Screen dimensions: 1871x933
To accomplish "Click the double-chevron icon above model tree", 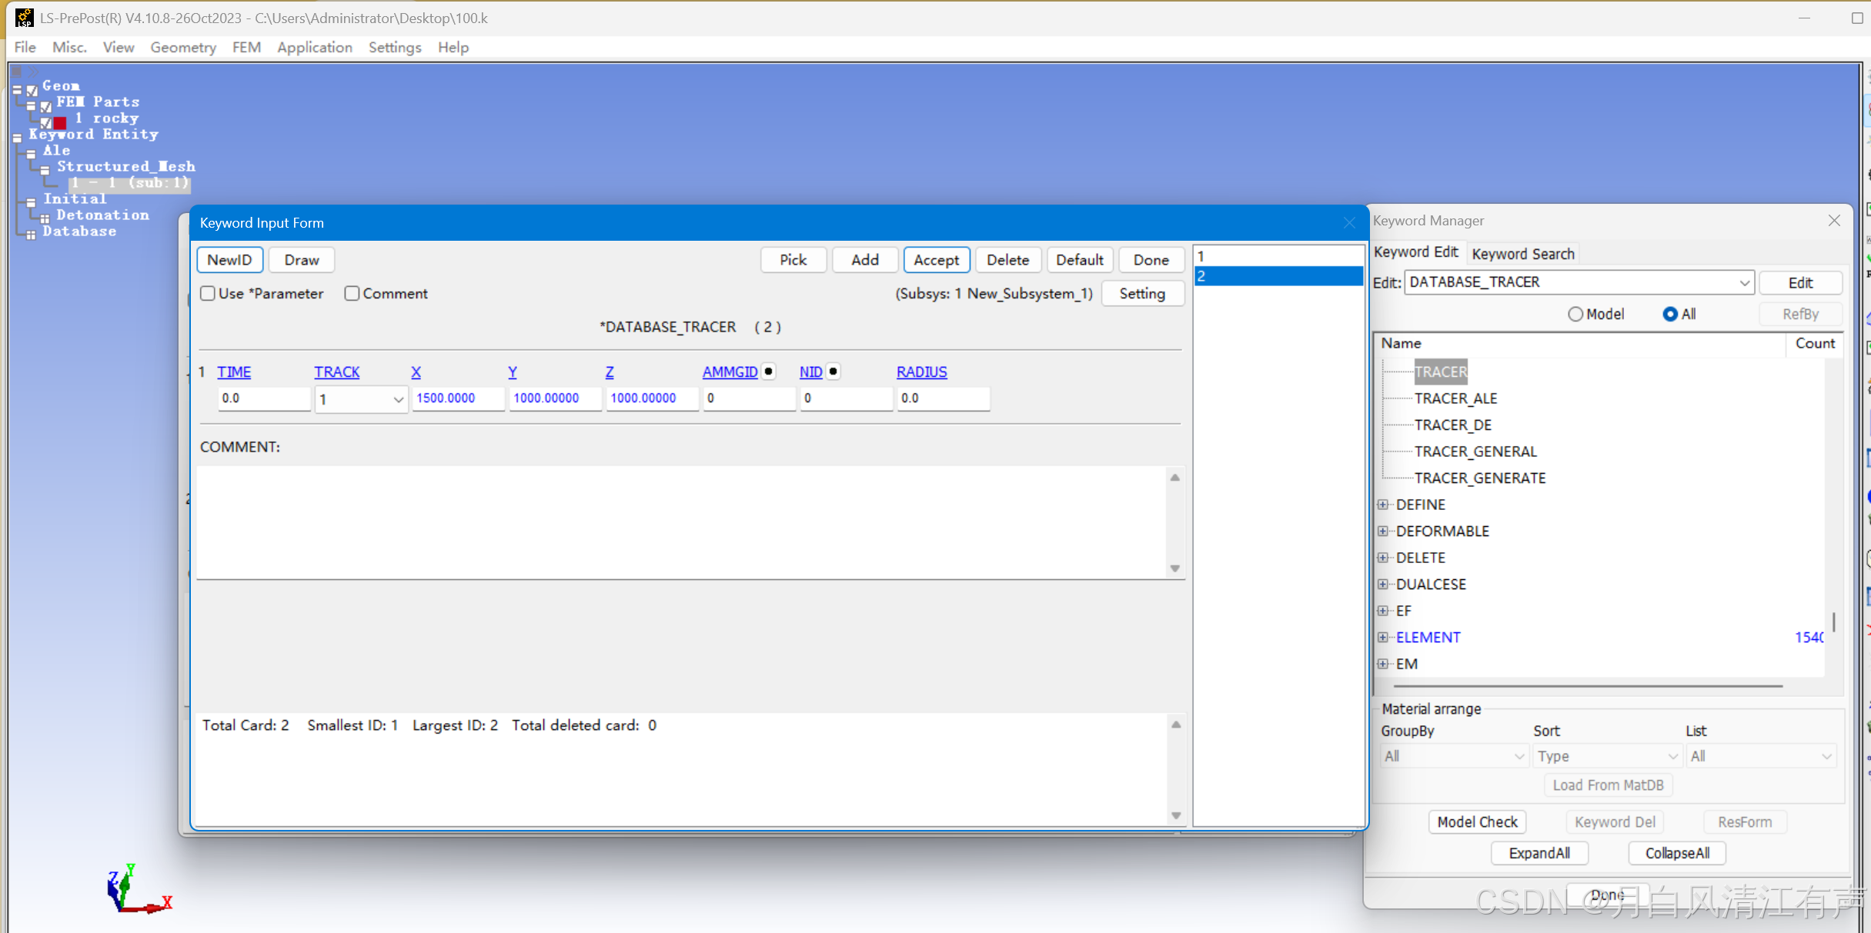I will point(34,72).
